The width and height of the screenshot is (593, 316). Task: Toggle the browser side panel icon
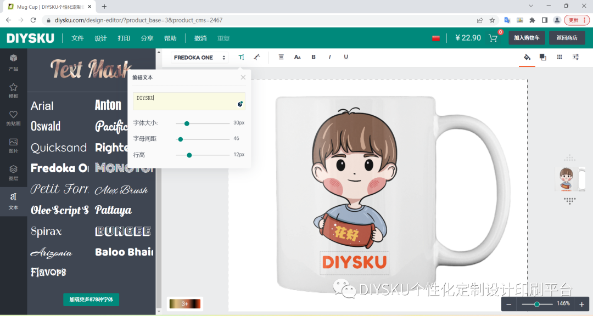tap(545, 20)
